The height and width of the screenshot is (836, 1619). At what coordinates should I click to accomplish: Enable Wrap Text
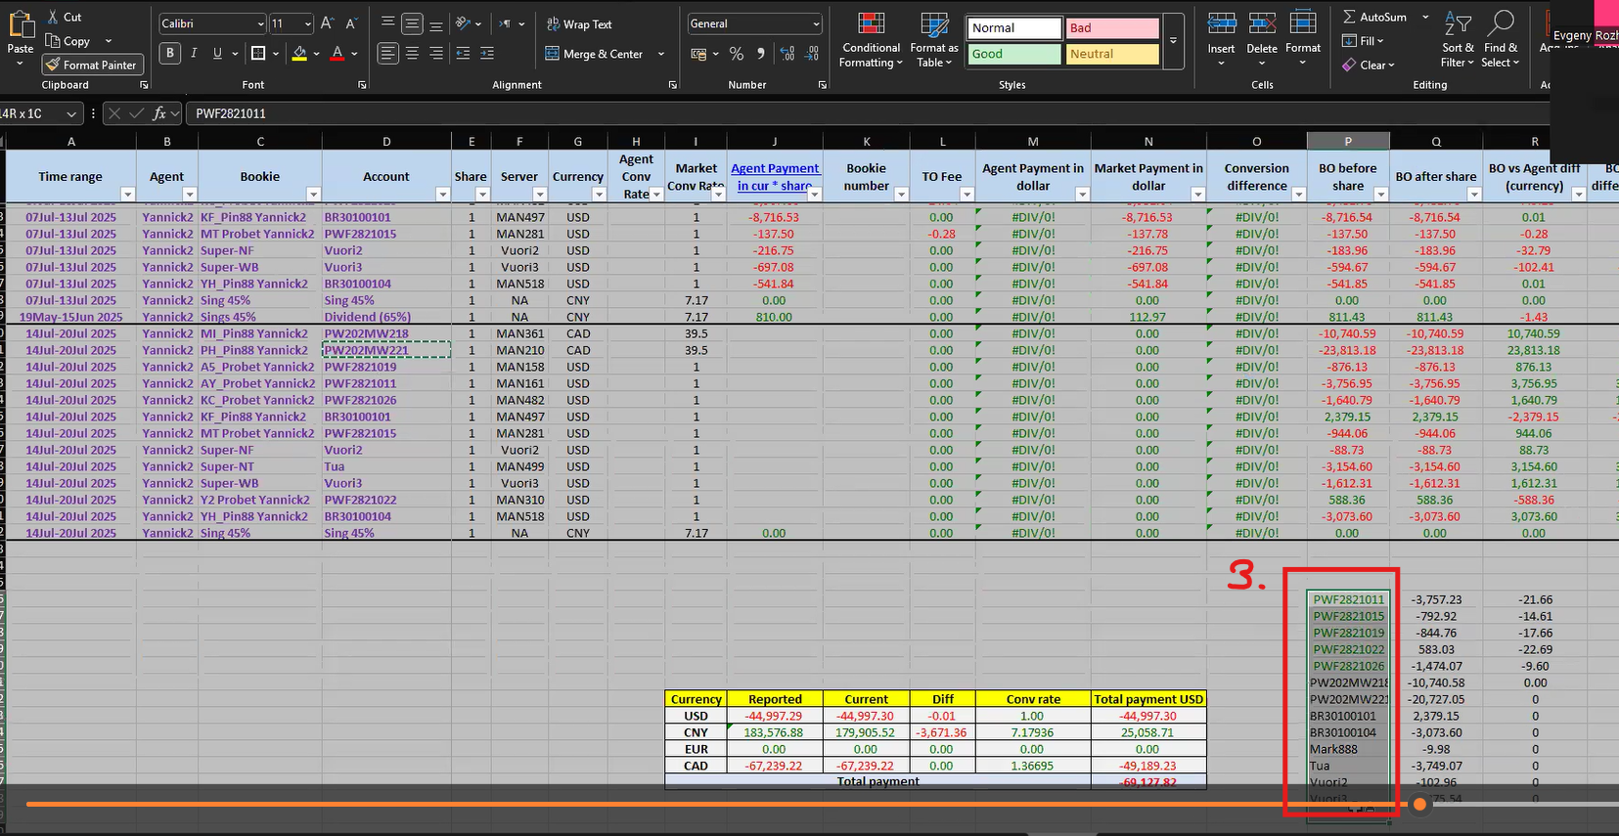coord(579,24)
